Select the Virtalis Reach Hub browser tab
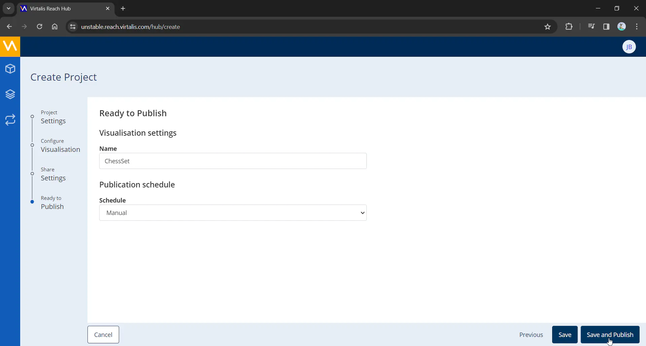The height and width of the screenshot is (346, 646). click(x=65, y=8)
